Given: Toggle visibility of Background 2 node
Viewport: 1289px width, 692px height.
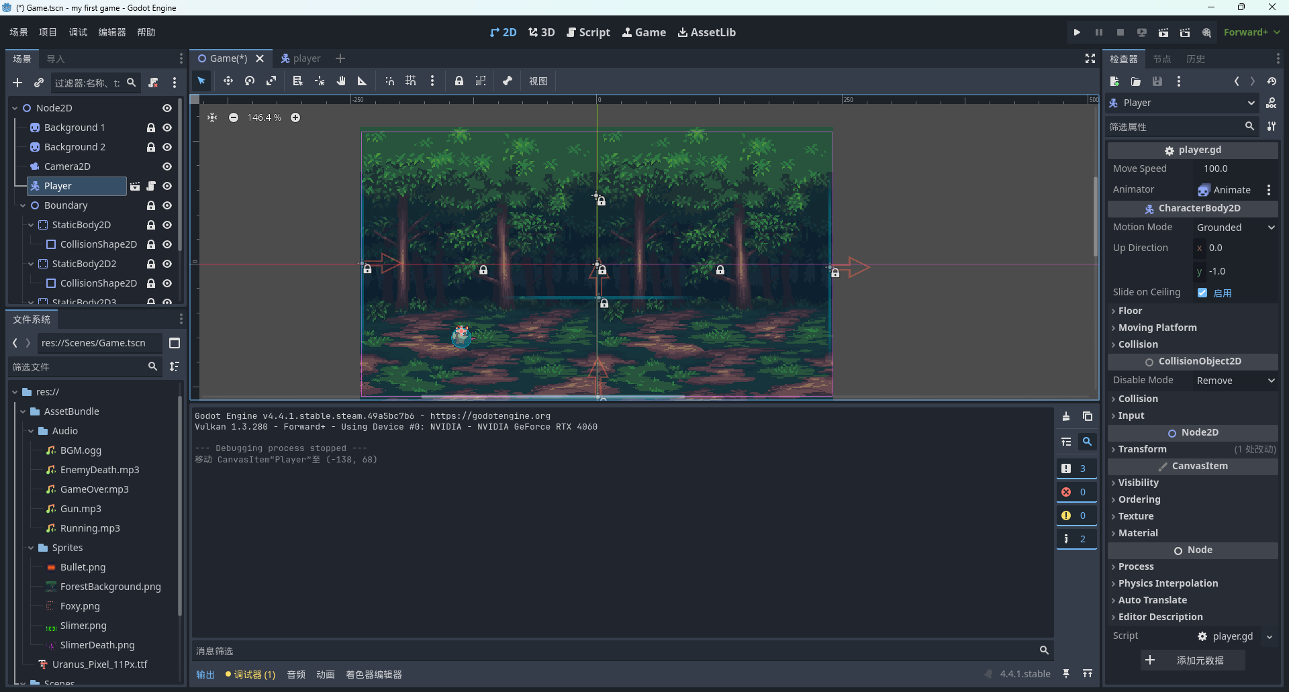Looking at the screenshot, I should tap(167, 147).
